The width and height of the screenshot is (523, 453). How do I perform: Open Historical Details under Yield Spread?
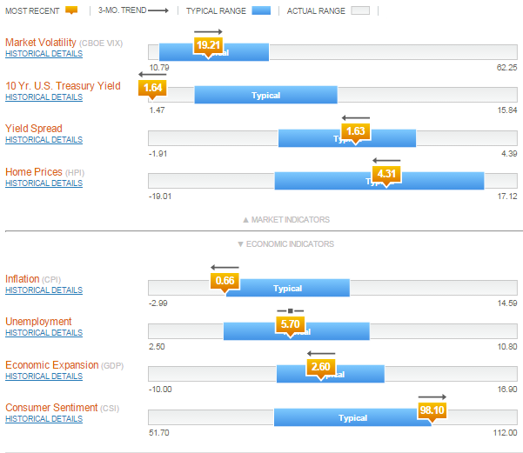(x=44, y=140)
